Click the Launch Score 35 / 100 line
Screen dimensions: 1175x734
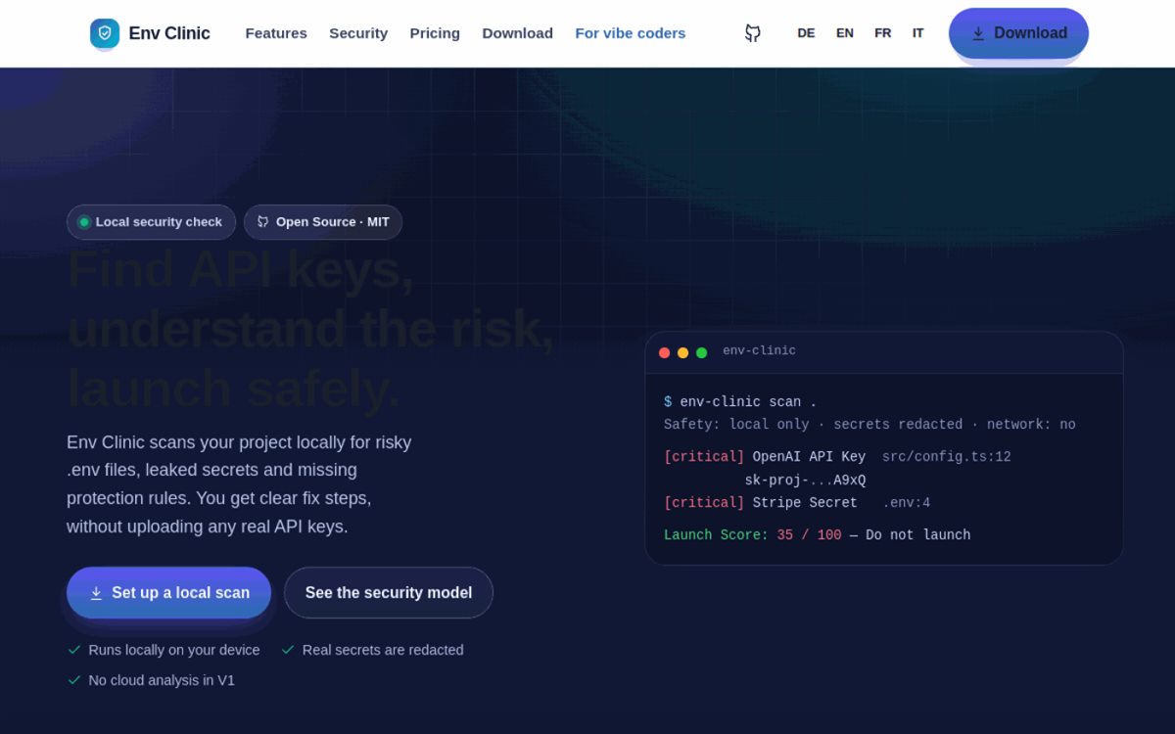pyautogui.click(x=818, y=535)
